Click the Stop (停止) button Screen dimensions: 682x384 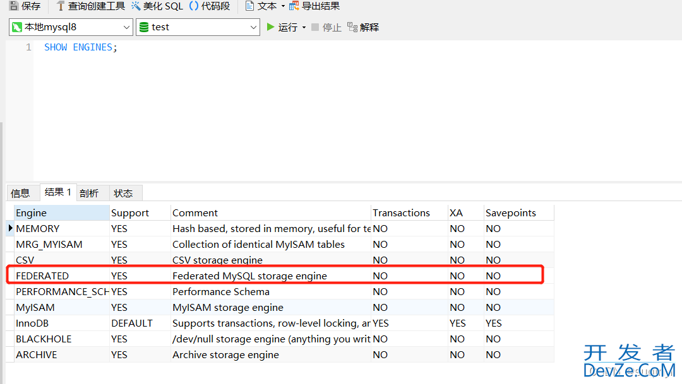pyautogui.click(x=326, y=27)
